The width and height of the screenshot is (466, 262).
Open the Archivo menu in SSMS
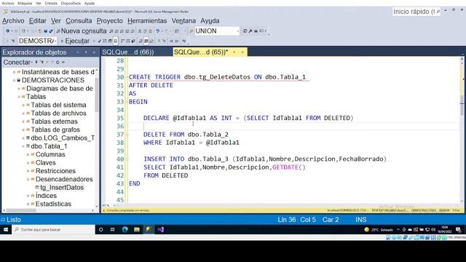point(13,21)
